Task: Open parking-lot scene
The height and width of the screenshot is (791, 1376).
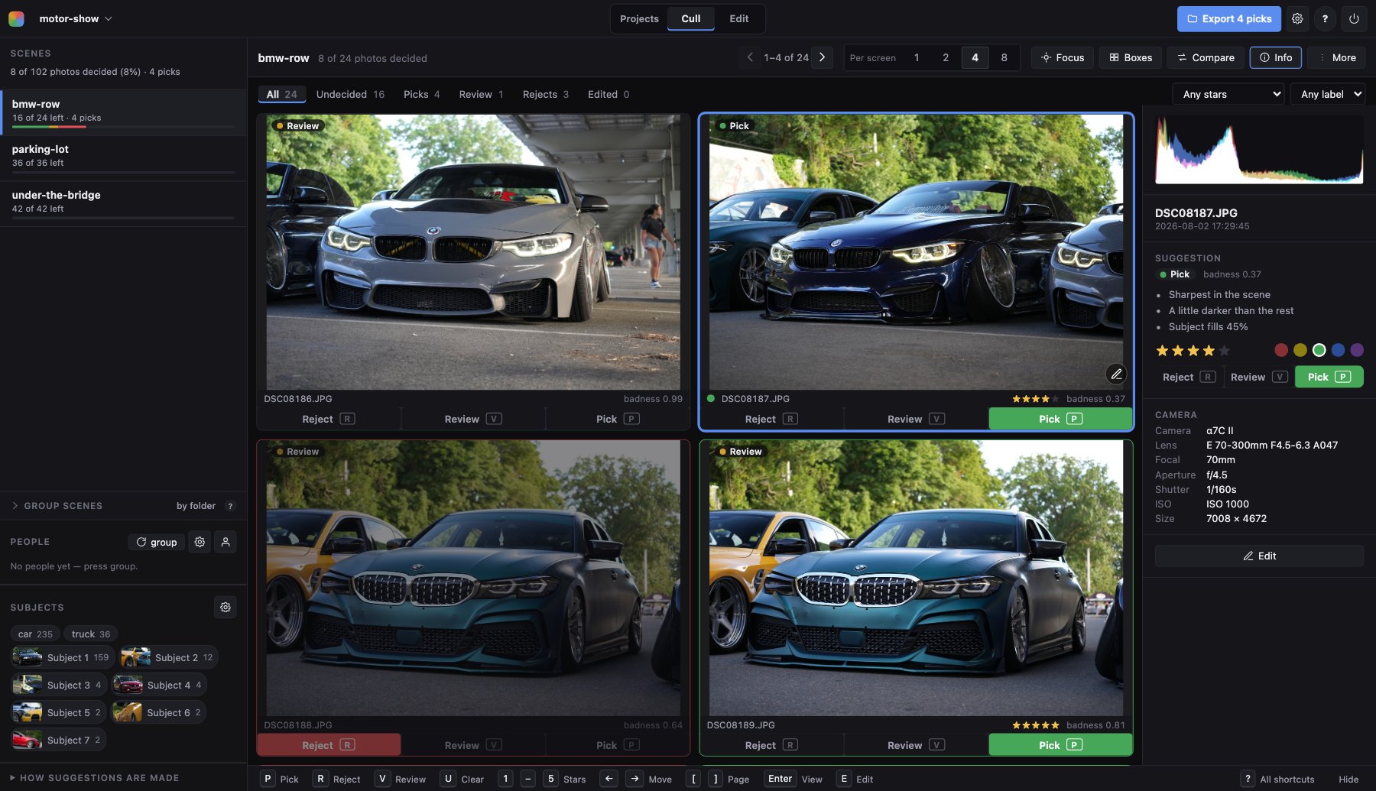Action: point(123,158)
